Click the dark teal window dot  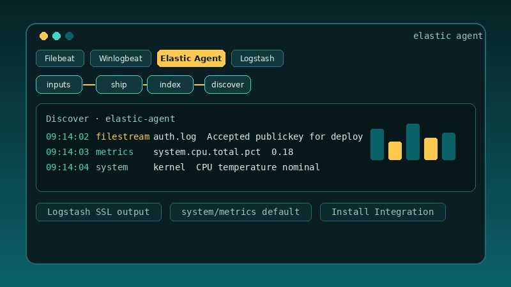pos(69,36)
